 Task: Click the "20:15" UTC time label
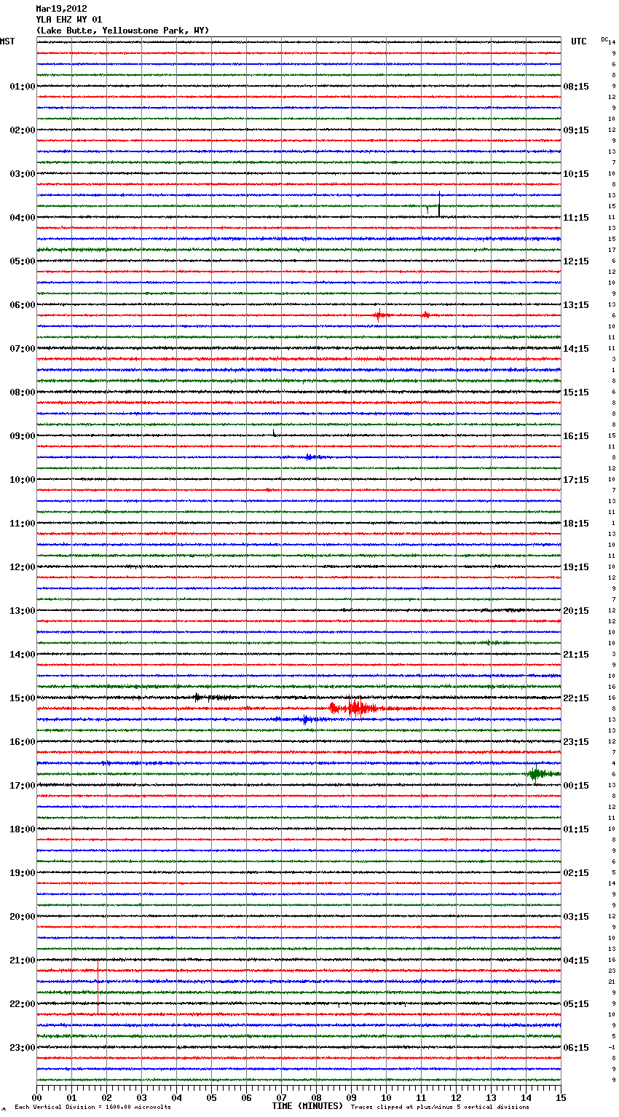(576, 611)
